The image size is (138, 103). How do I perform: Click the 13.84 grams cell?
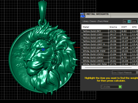pos(114,54)
